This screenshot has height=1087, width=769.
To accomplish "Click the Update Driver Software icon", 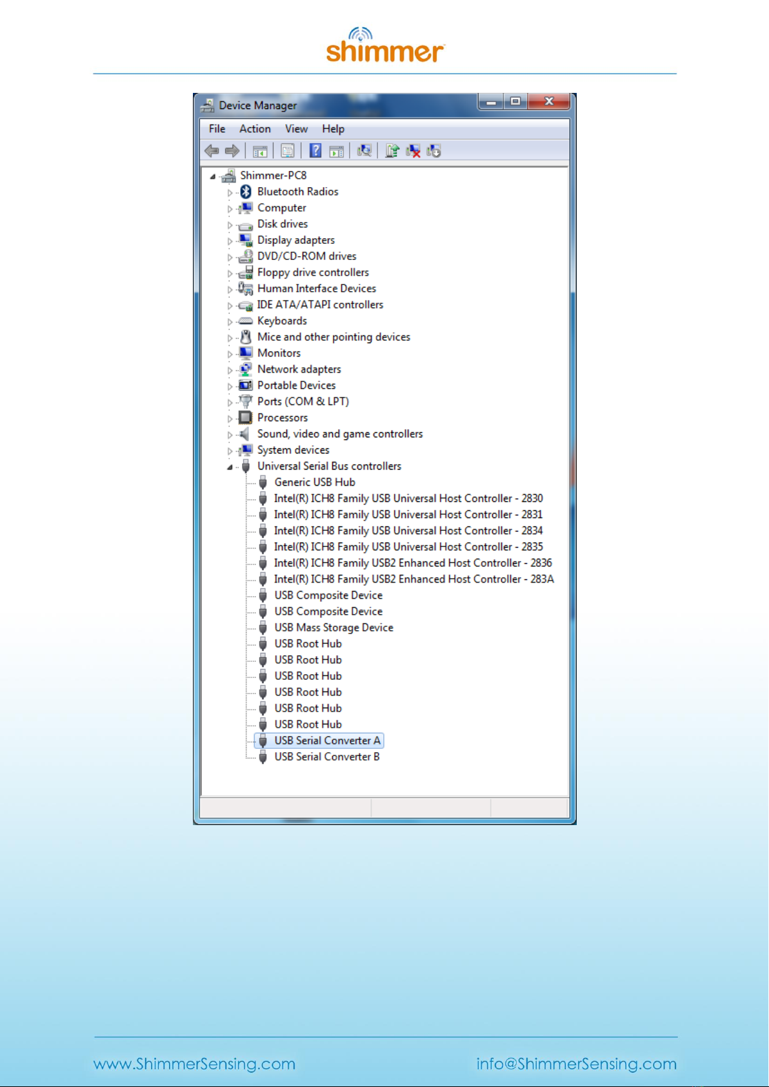I will click(392, 151).
